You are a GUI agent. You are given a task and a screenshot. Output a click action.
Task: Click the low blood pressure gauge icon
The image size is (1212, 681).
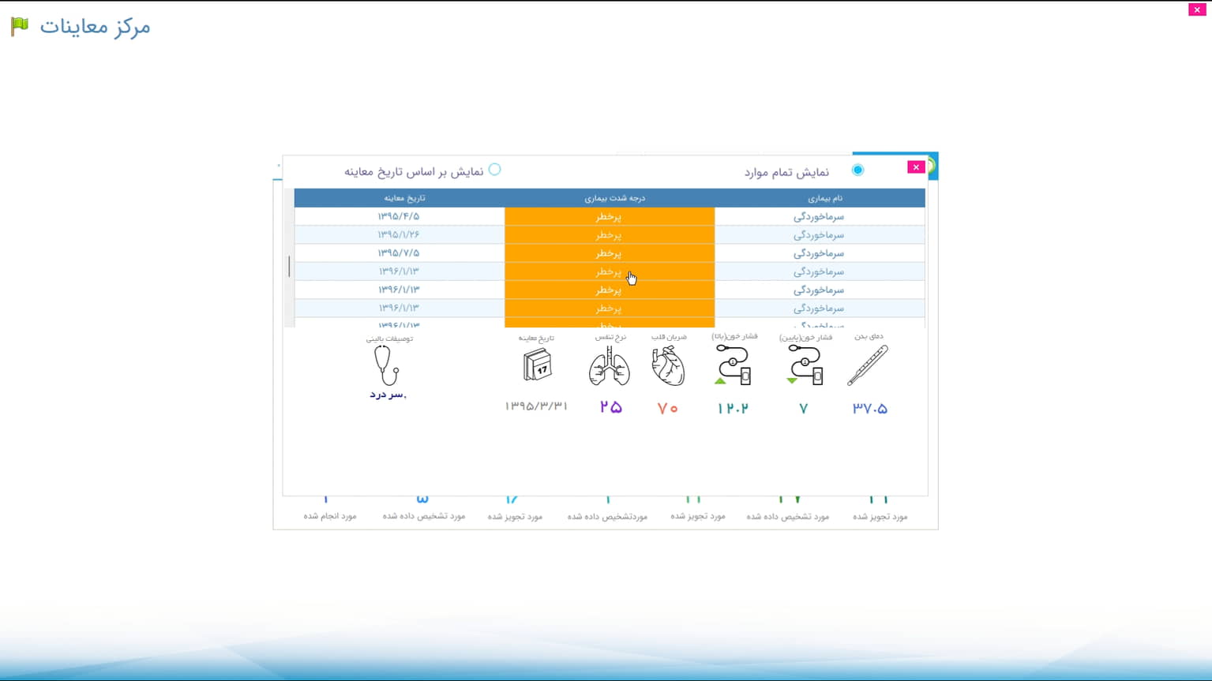805,365
